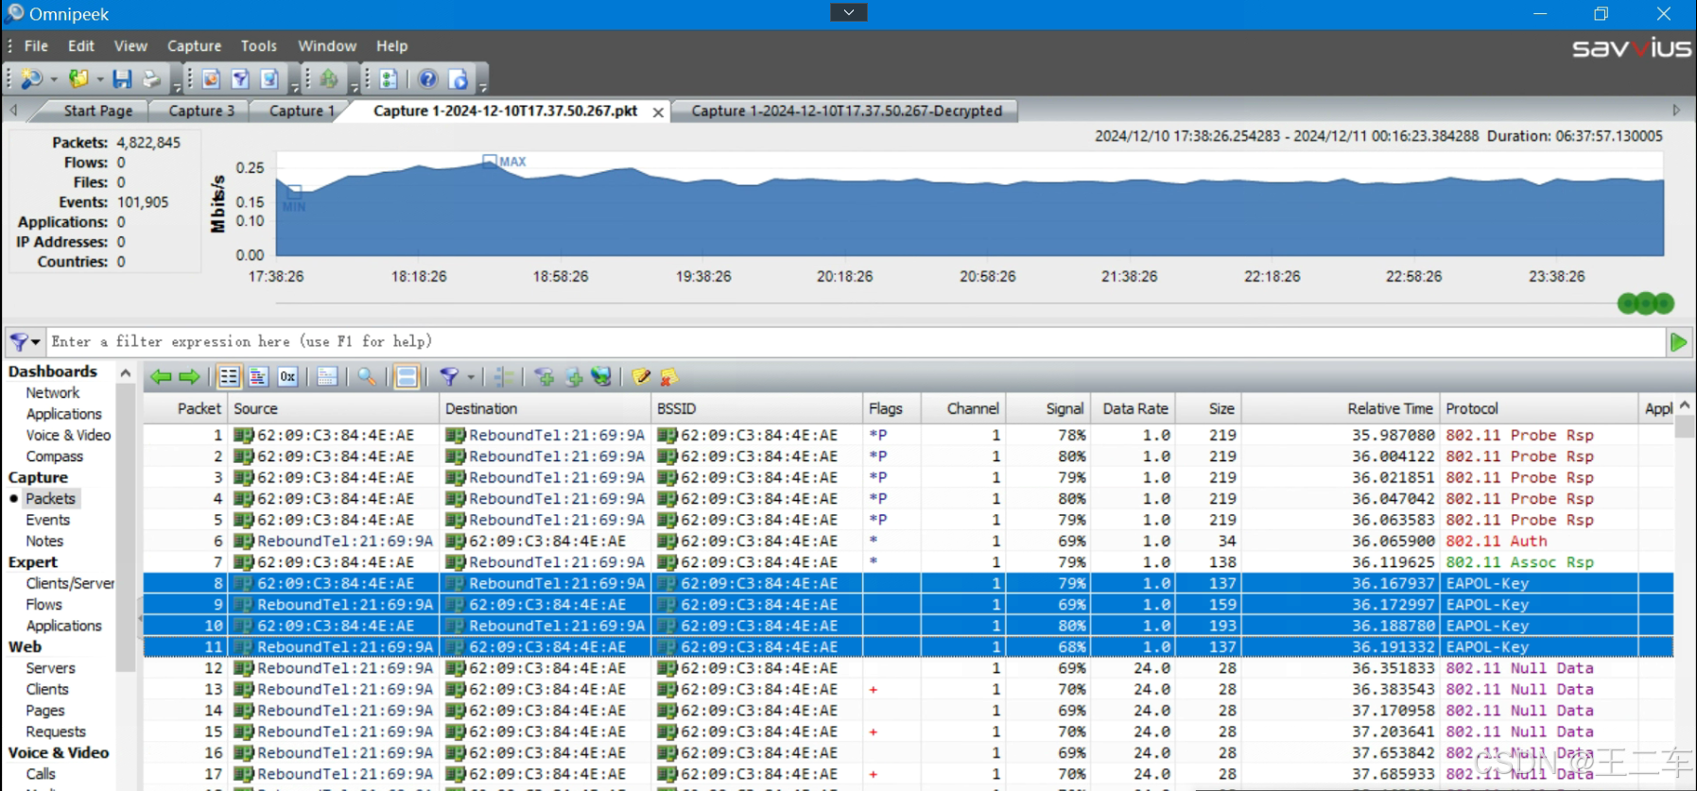
Task: Collapse the Dashboards section arrow
Action: coord(125,372)
